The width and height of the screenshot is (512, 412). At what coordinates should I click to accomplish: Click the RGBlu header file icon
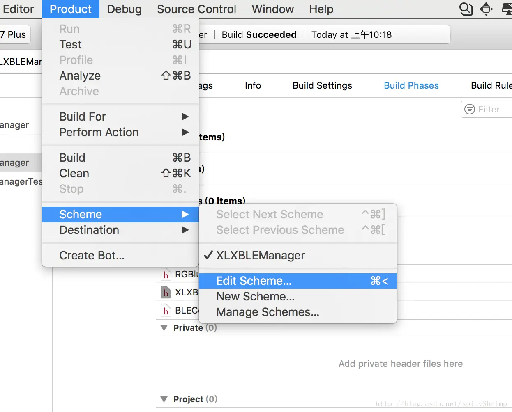point(166,275)
